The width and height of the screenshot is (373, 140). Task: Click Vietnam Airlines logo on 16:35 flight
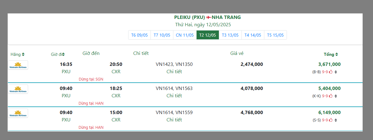tap(18, 65)
